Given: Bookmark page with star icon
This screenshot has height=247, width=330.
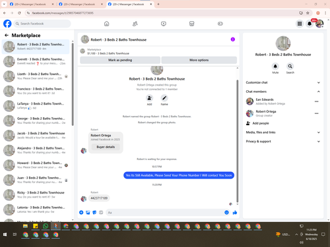Looking at the screenshot, I should tap(308, 13).
